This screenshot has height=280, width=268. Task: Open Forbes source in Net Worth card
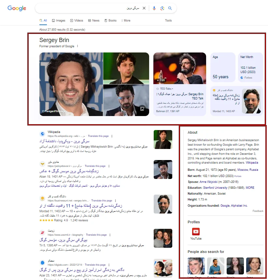pos(247,78)
